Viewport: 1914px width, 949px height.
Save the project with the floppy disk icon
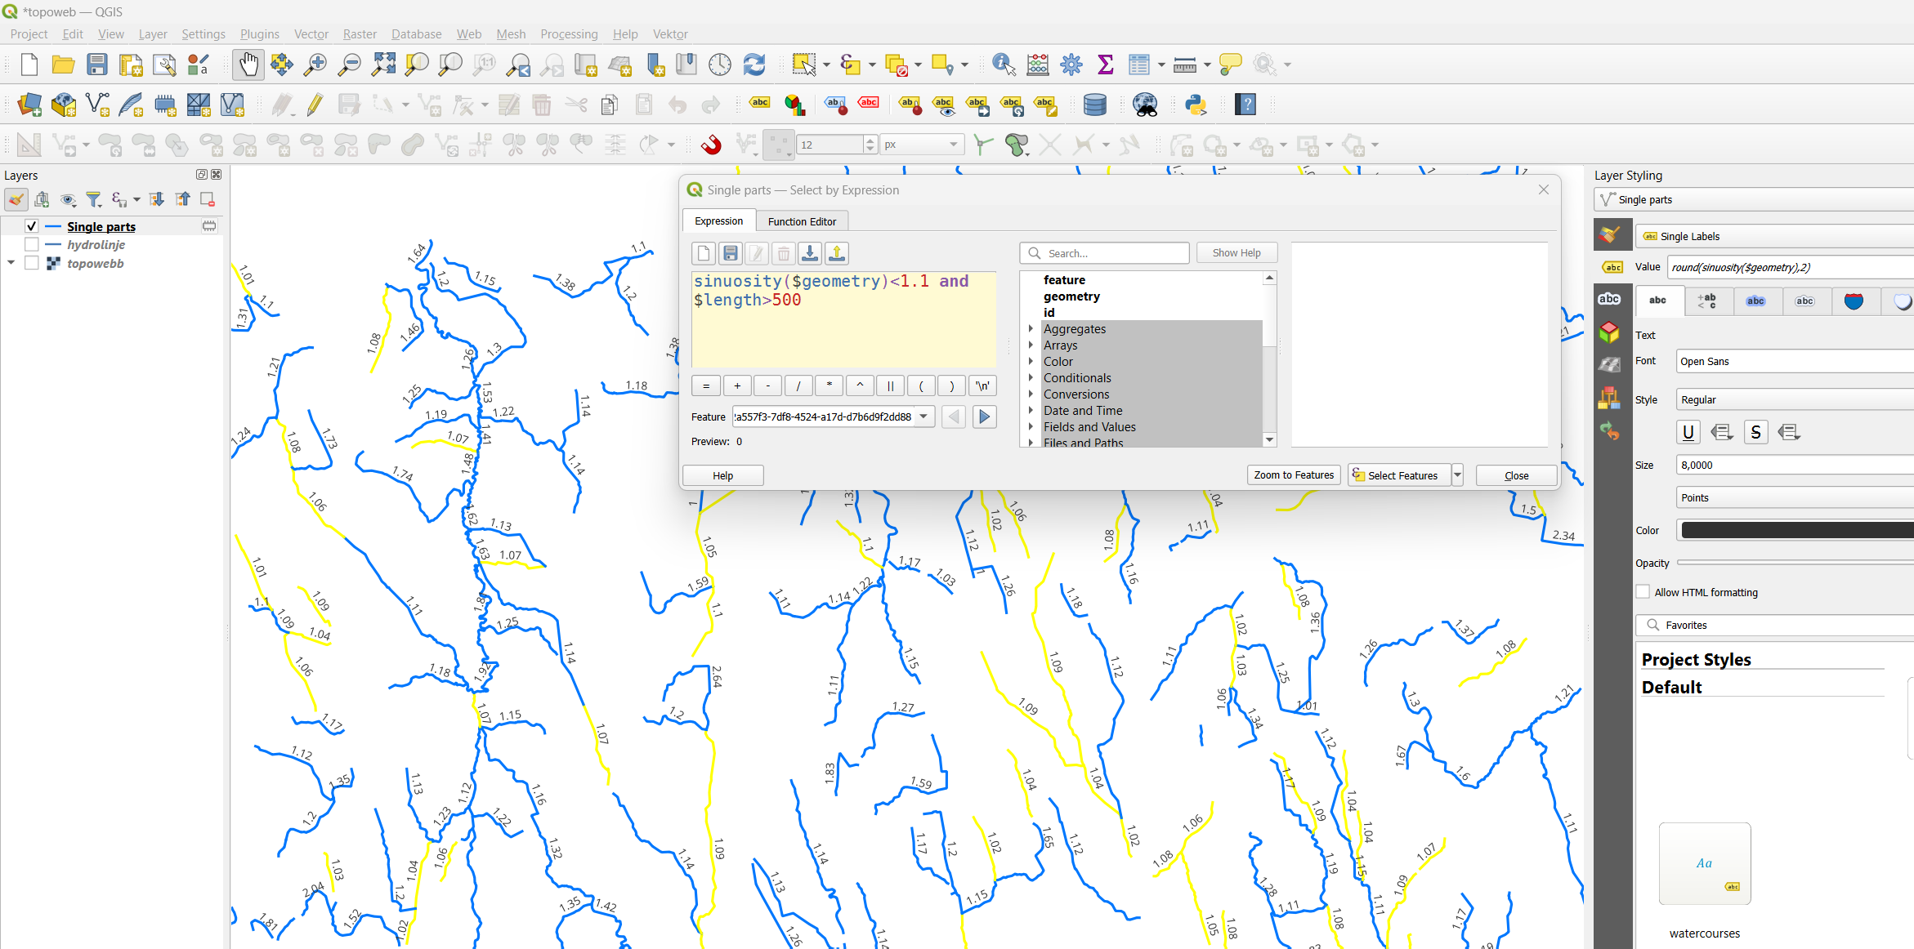click(97, 65)
